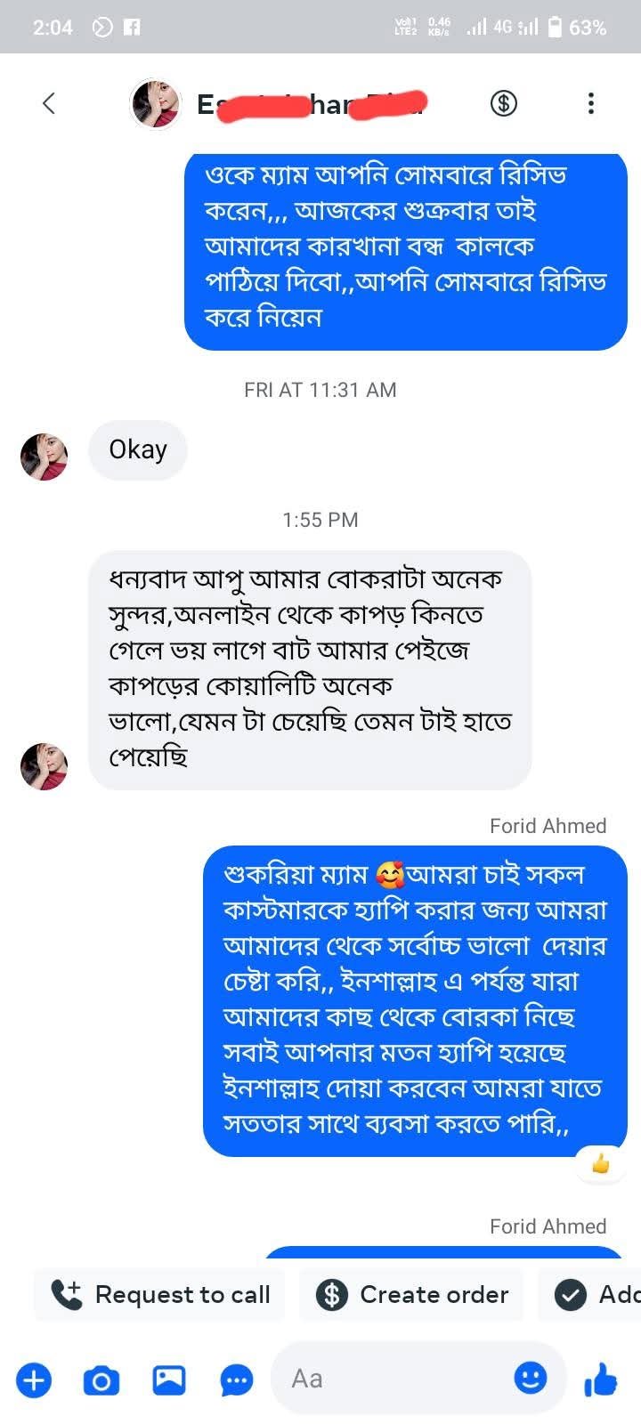
Task: Tap the avatar beside the Okay message
Action: pyautogui.click(x=44, y=457)
